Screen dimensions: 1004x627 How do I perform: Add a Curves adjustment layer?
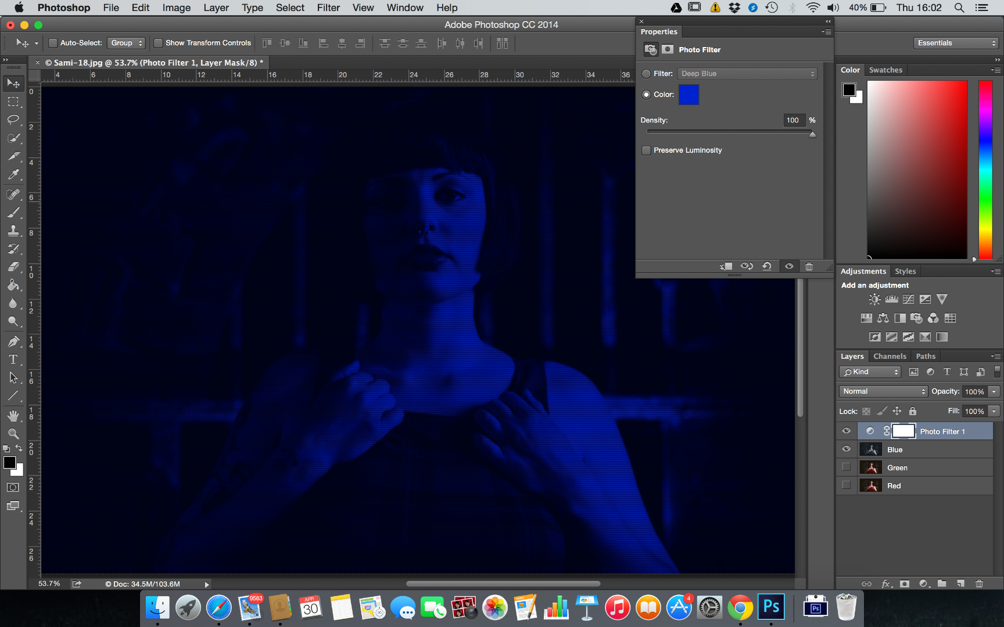908,299
